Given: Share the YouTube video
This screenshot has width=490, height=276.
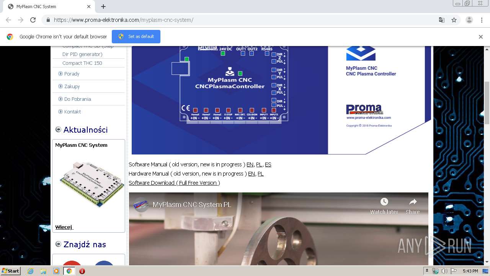Looking at the screenshot, I should pos(413,206).
